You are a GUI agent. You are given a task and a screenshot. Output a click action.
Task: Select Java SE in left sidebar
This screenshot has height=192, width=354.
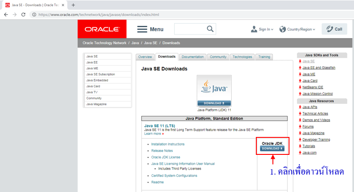tap(108, 56)
